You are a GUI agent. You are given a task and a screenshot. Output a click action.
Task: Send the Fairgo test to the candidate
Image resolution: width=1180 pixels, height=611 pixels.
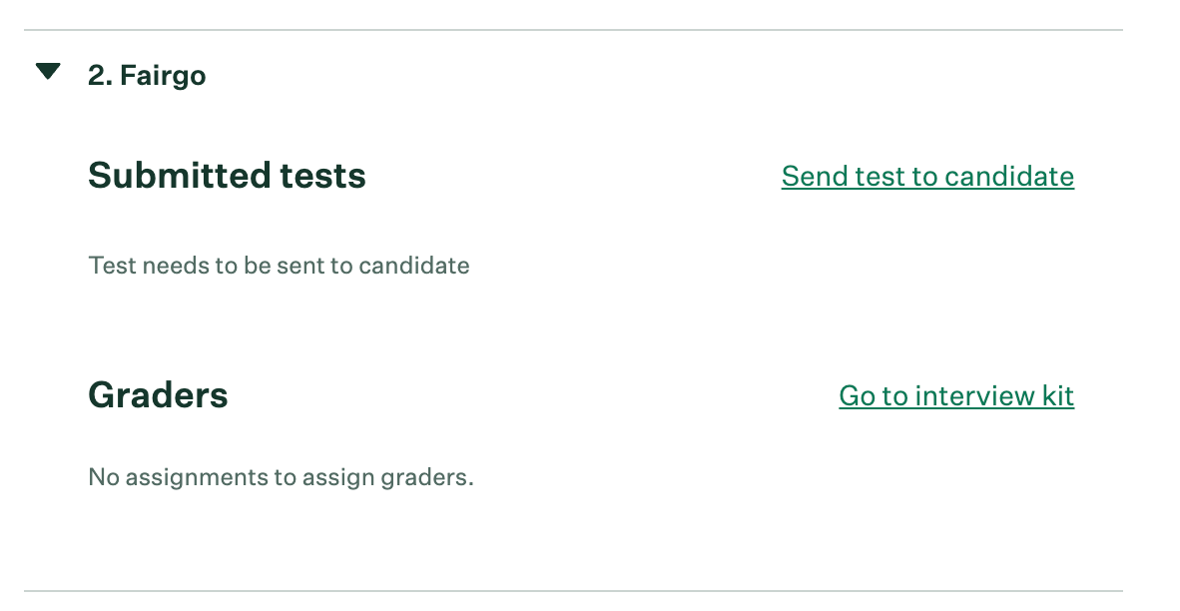tap(927, 177)
